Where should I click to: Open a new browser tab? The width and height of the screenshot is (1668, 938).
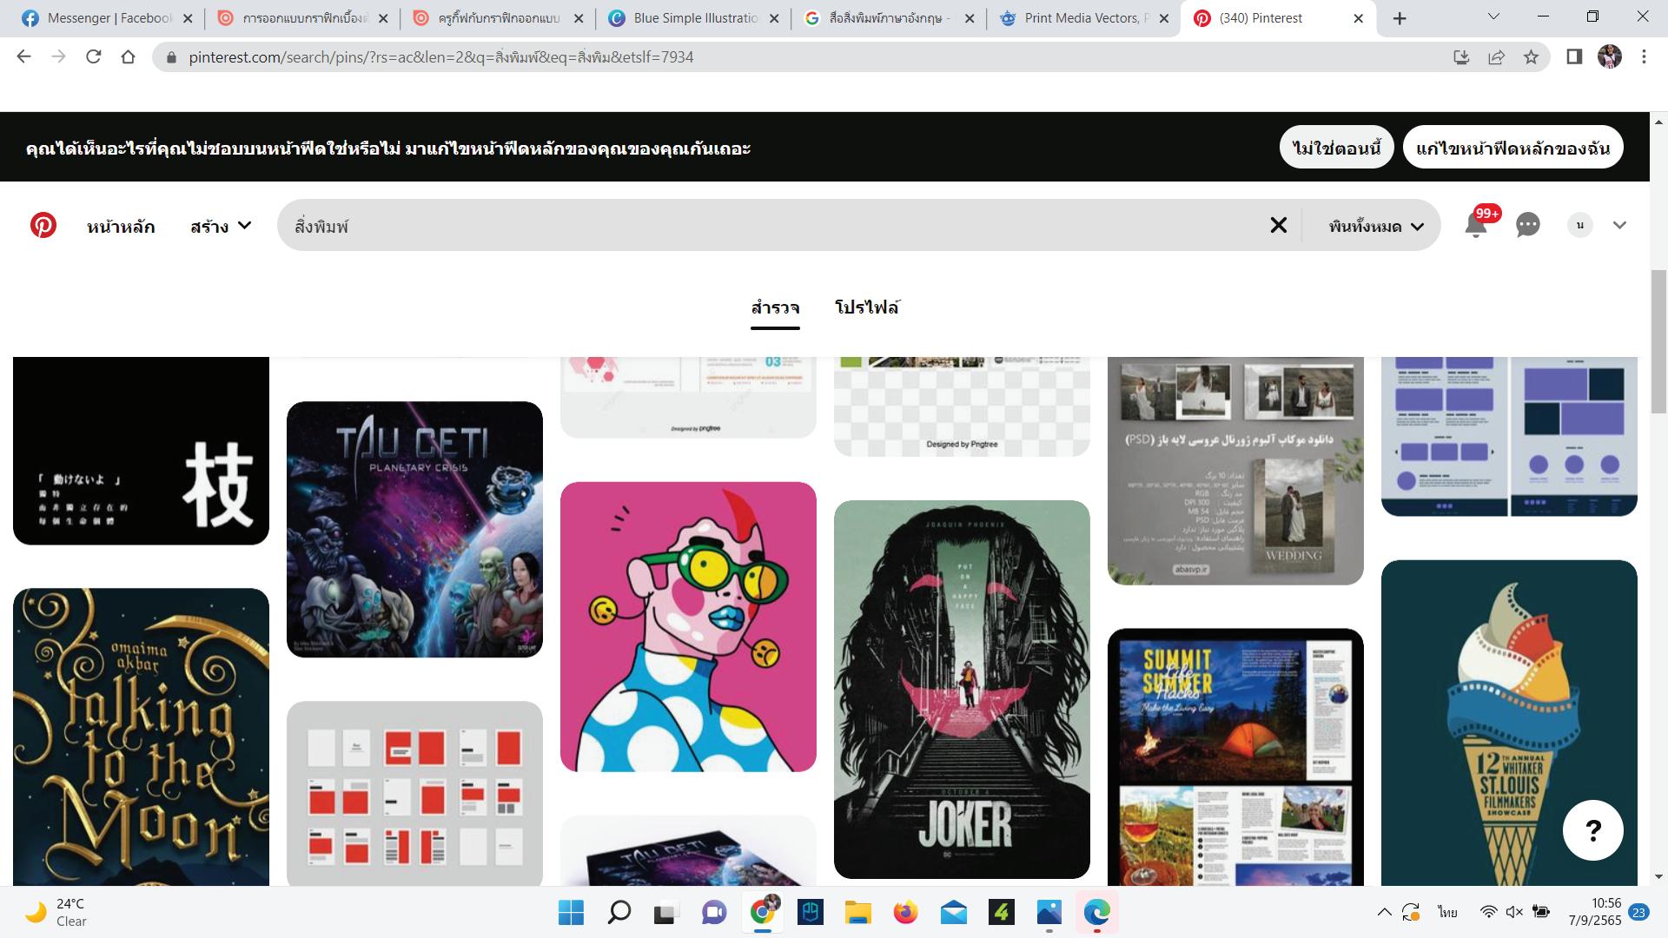coord(1400,18)
